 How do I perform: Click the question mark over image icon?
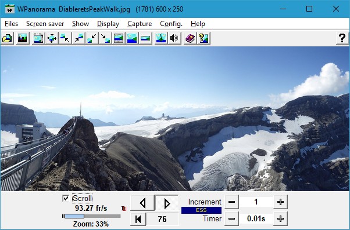click(203, 38)
